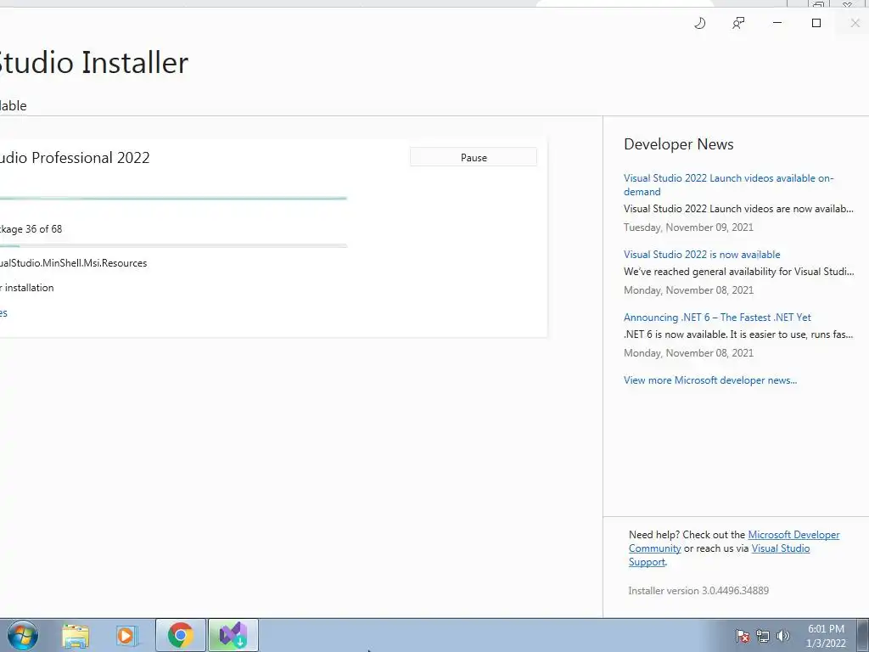Open the send feedback icon
869x652 pixels.
pyautogui.click(x=738, y=23)
